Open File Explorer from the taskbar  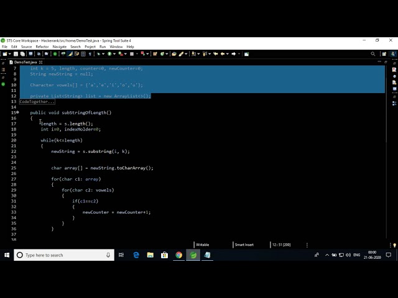pos(150,255)
